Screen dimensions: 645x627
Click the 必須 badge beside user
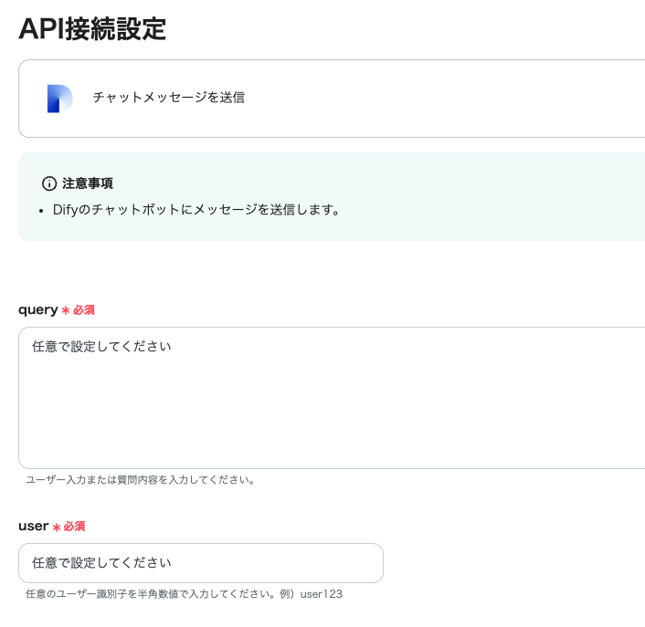(x=74, y=528)
